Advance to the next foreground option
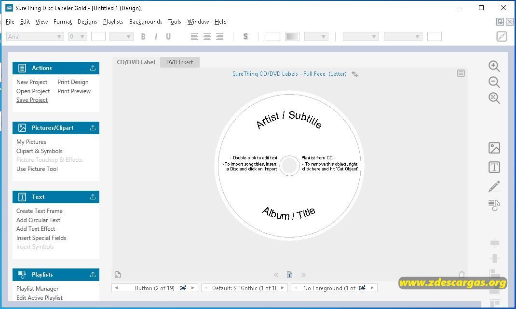 coord(372,288)
